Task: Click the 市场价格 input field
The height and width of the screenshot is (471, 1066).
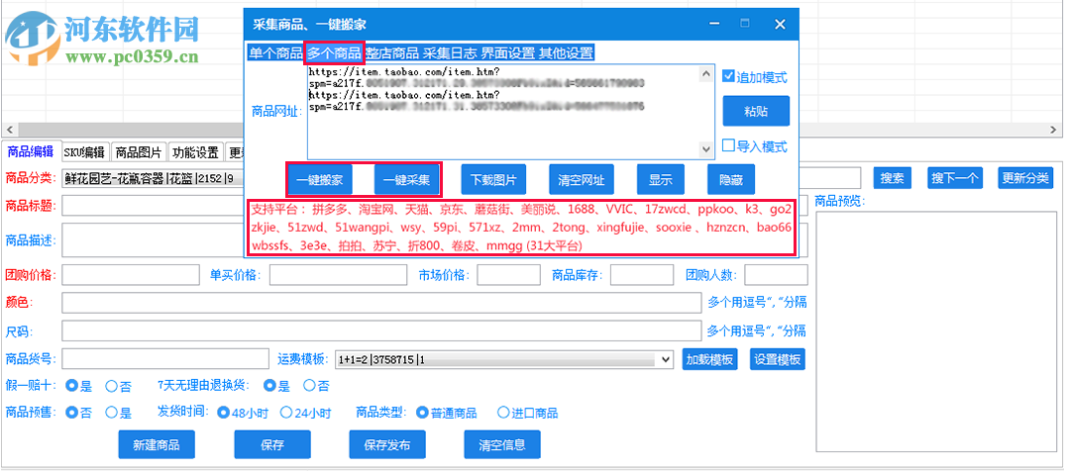Action: (509, 275)
